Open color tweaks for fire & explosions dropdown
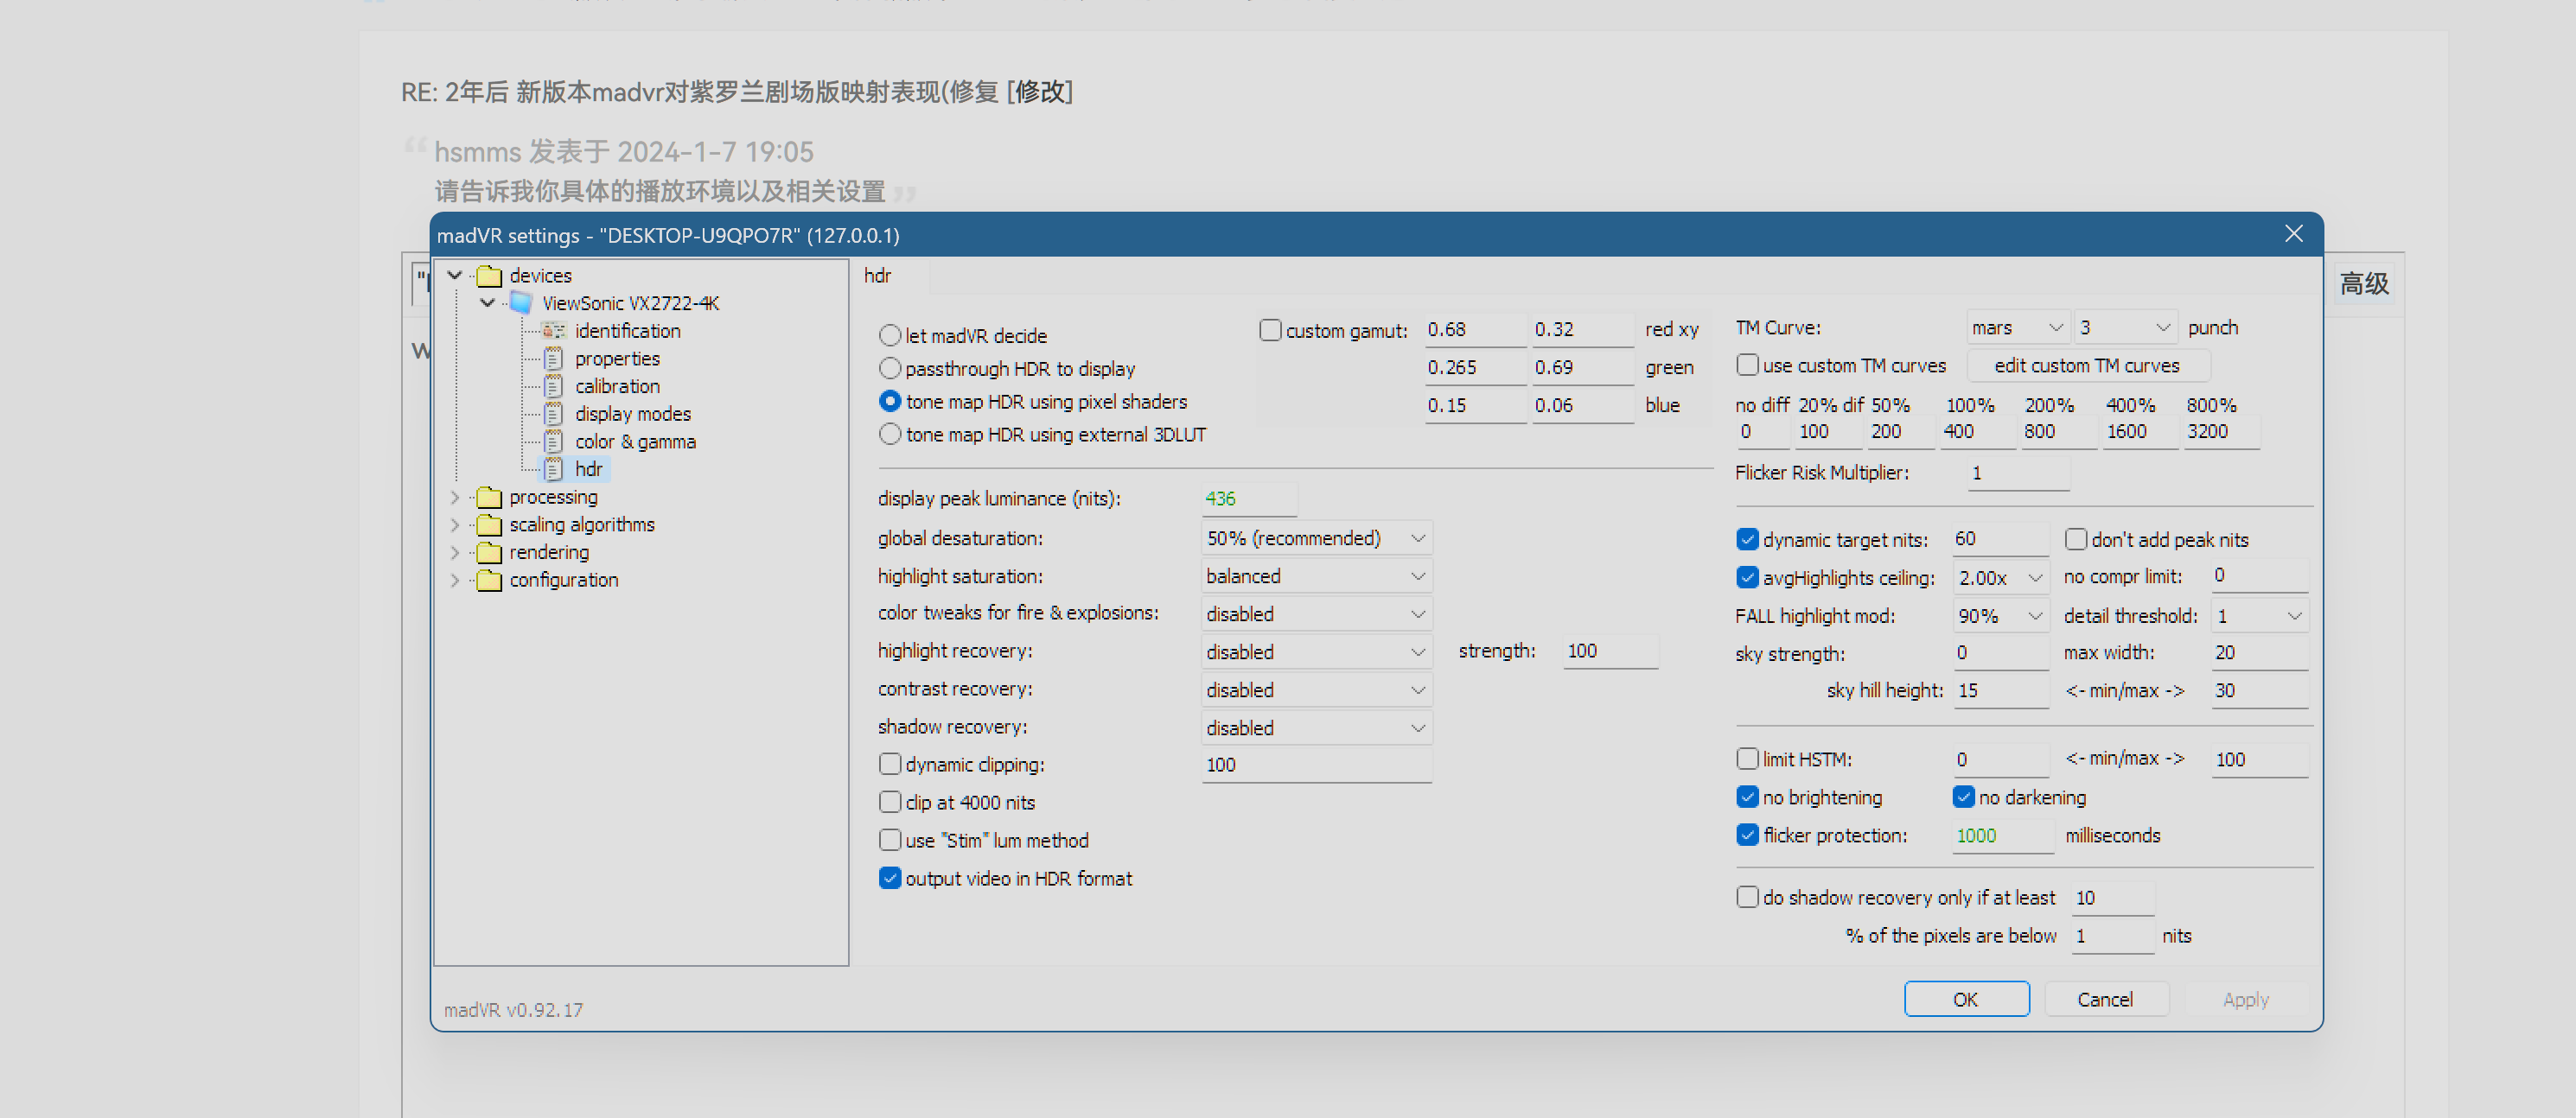 (x=1317, y=613)
